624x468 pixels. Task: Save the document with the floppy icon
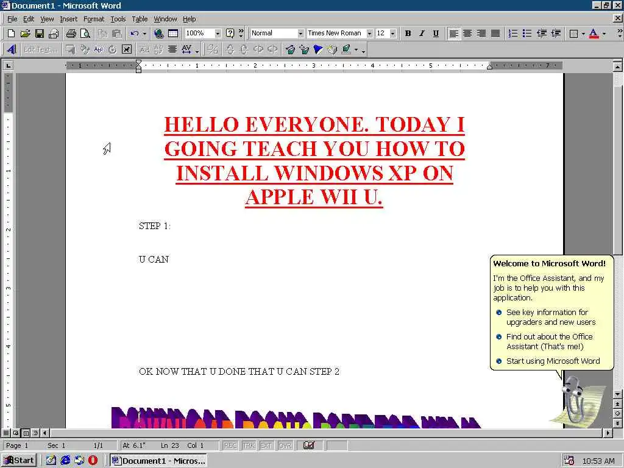tap(39, 34)
